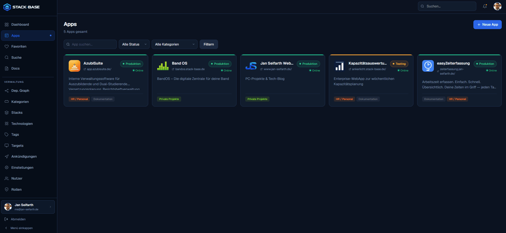Click the App suchen input field
This screenshot has width=506, height=233.
90,44
